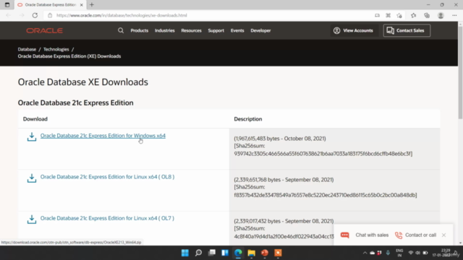
Task: Open the tab actions menu icon
Action: pyautogui.click(x=7, y=5)
